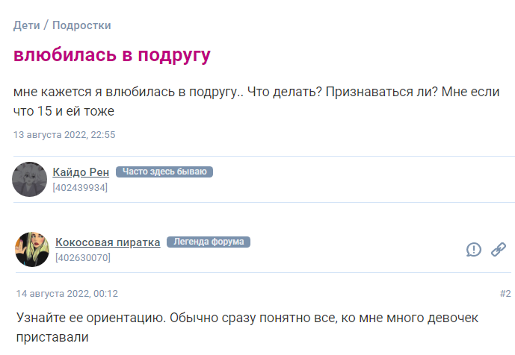Open the Дети breadcrumb category
The width and height of the screenshot is (515, 355).
click(27, 25)
